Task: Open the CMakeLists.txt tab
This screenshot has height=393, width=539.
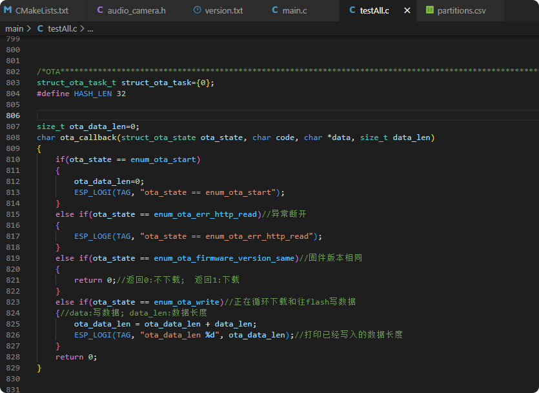Action: tap(42, 10)
